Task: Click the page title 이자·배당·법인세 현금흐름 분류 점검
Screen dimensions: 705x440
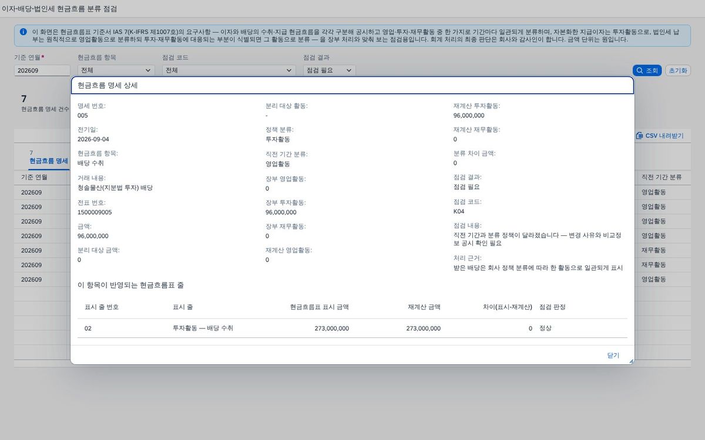Action: pos(60,9)
